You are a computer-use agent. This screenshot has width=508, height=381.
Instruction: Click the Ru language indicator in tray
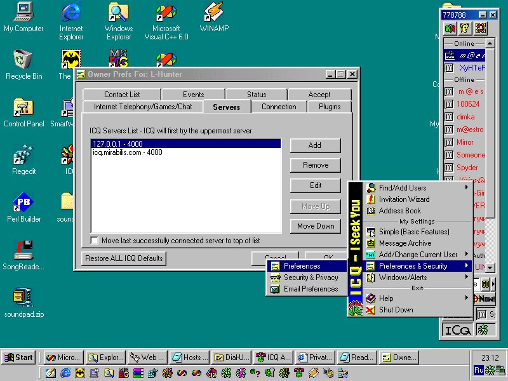pos(479,370)
